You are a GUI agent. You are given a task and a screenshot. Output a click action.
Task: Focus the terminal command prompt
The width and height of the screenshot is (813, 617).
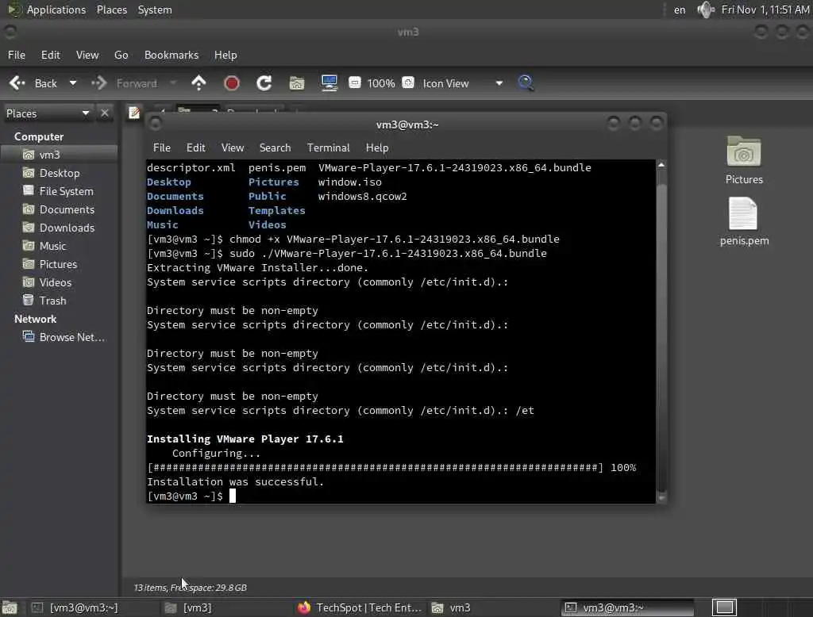(x=233, y=496)
